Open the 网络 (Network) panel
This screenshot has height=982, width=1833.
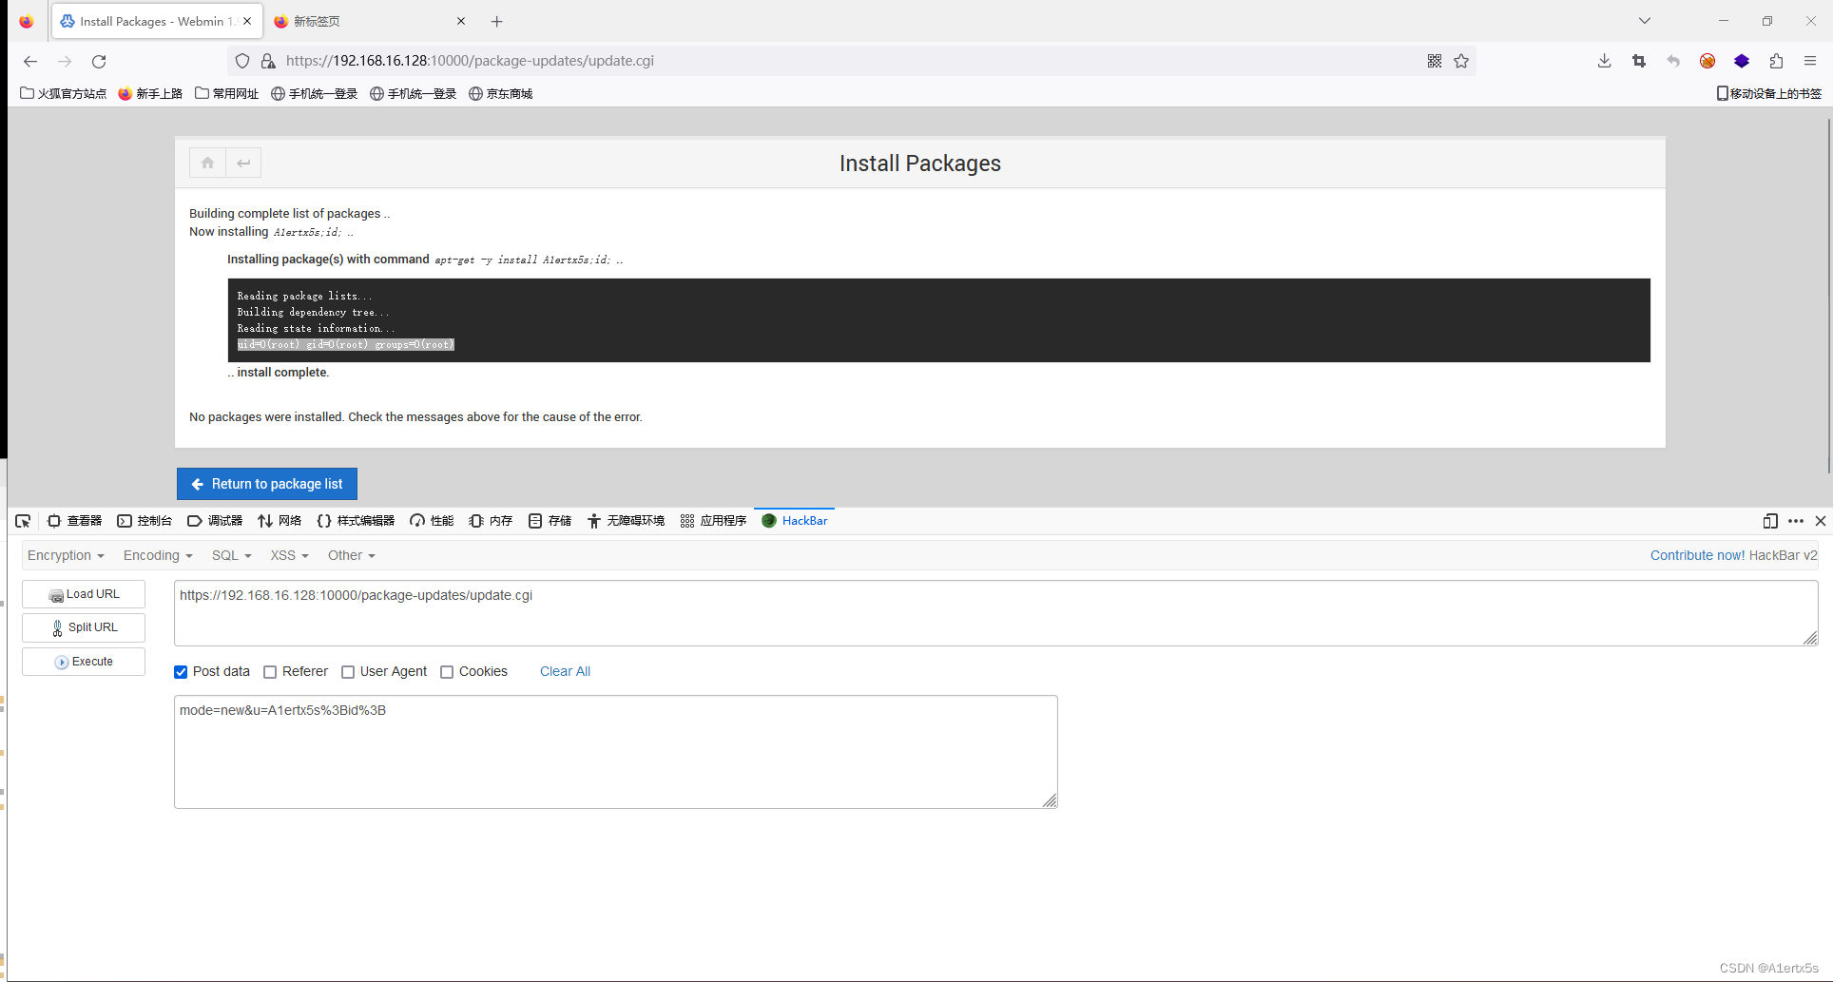(280, 520)
